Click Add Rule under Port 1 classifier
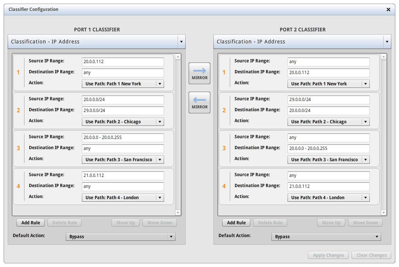The height and width of the screenshot is (267, 399). click(x=31, y=222)
